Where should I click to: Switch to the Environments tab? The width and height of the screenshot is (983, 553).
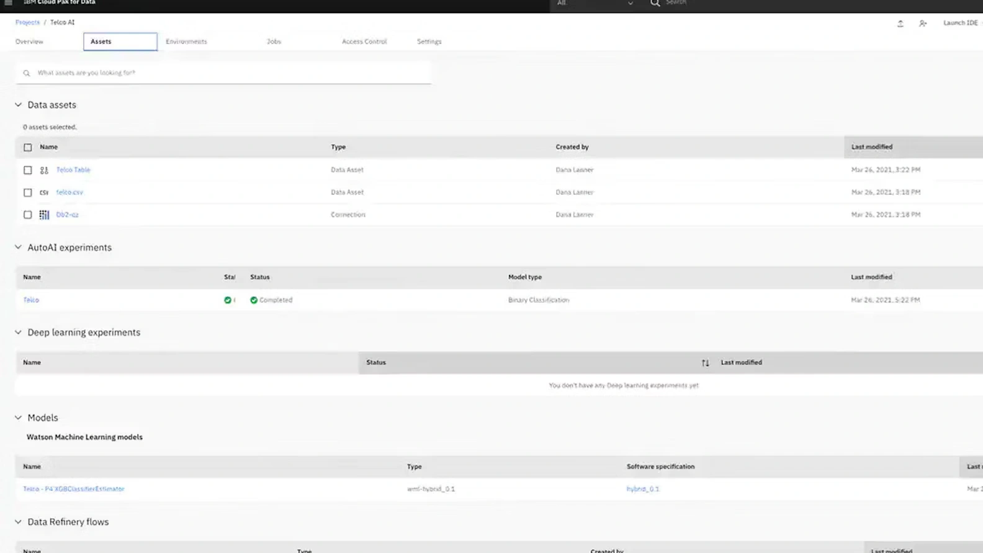click(x=186, y=42)
